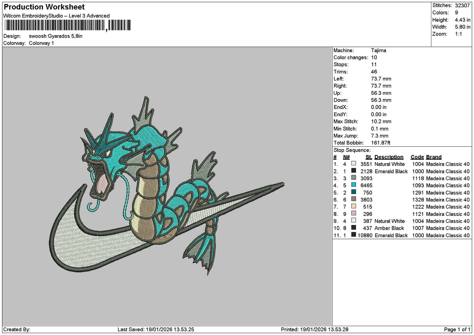Click the Max Jump value '7.3 mm'
This screenshot has height=335, width=474.
click(x=380, y=136)
